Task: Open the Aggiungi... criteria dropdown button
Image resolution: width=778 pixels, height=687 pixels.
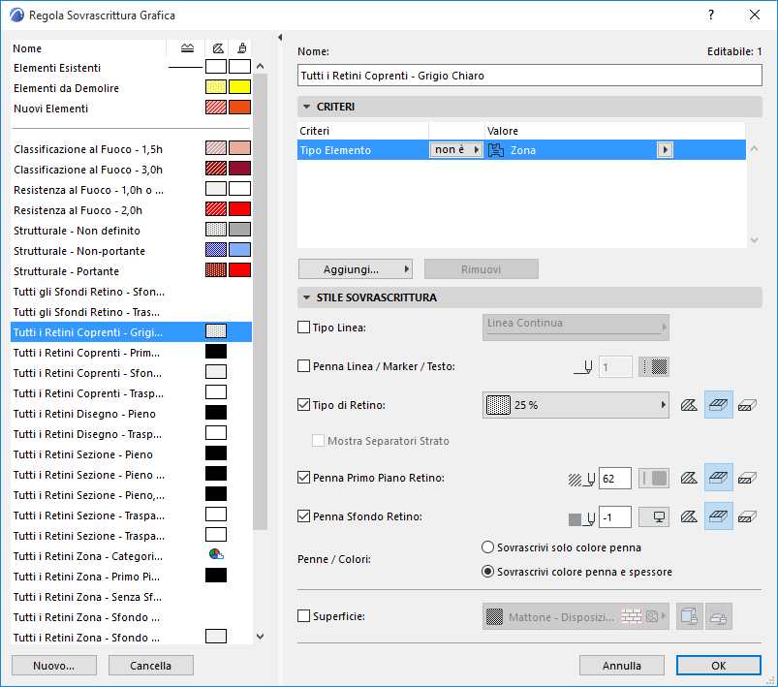Action: [x=356, y=269]
